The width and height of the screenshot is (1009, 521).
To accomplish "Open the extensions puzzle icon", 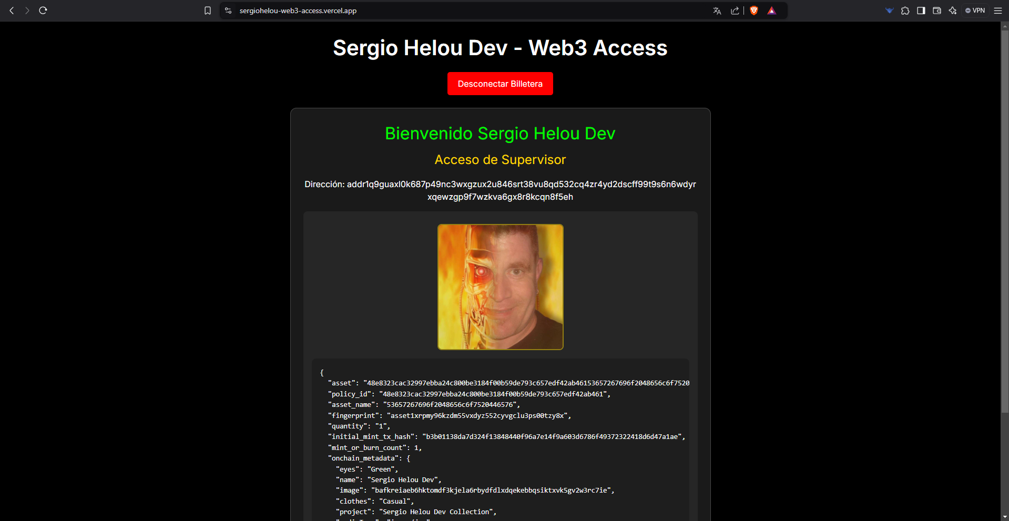I will (x=905, y=11).
